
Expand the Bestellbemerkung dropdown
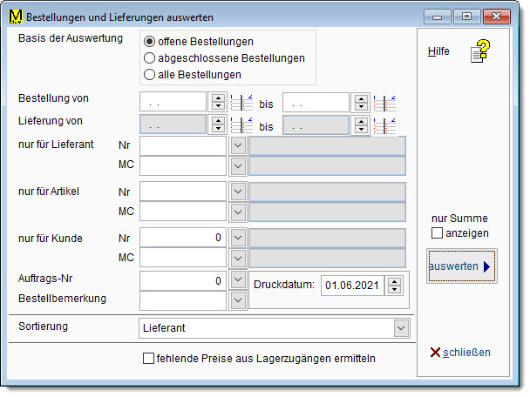[238, 299]
